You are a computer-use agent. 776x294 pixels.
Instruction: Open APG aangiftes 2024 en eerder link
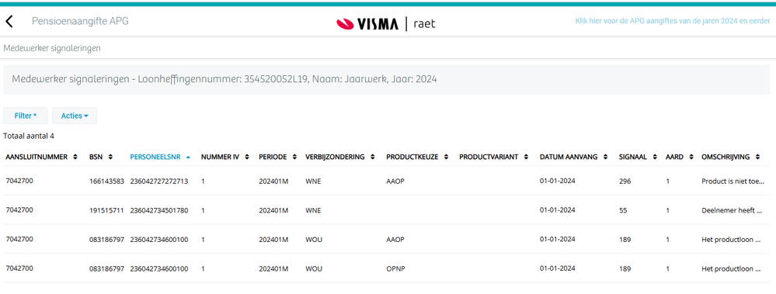673,21
